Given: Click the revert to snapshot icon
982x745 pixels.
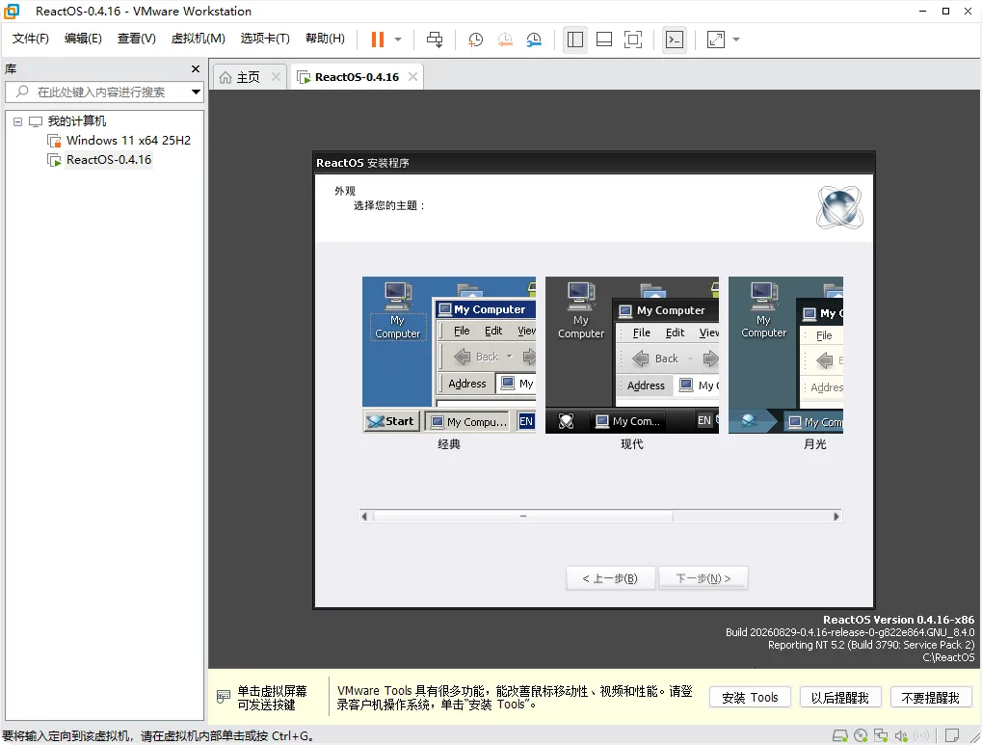Looking at the screenshot, I should tap(505, 40).
